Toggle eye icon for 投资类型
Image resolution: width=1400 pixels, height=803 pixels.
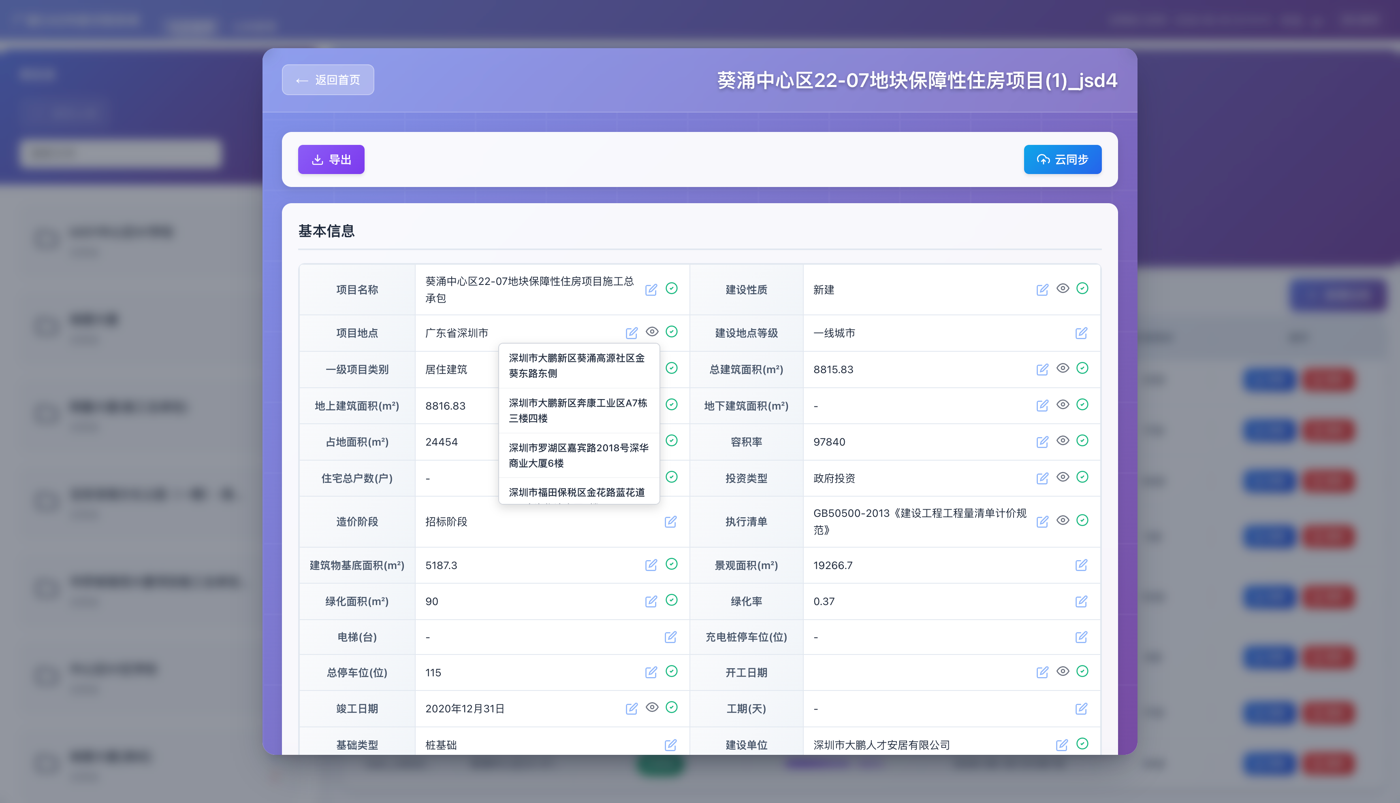point(1063,477)
